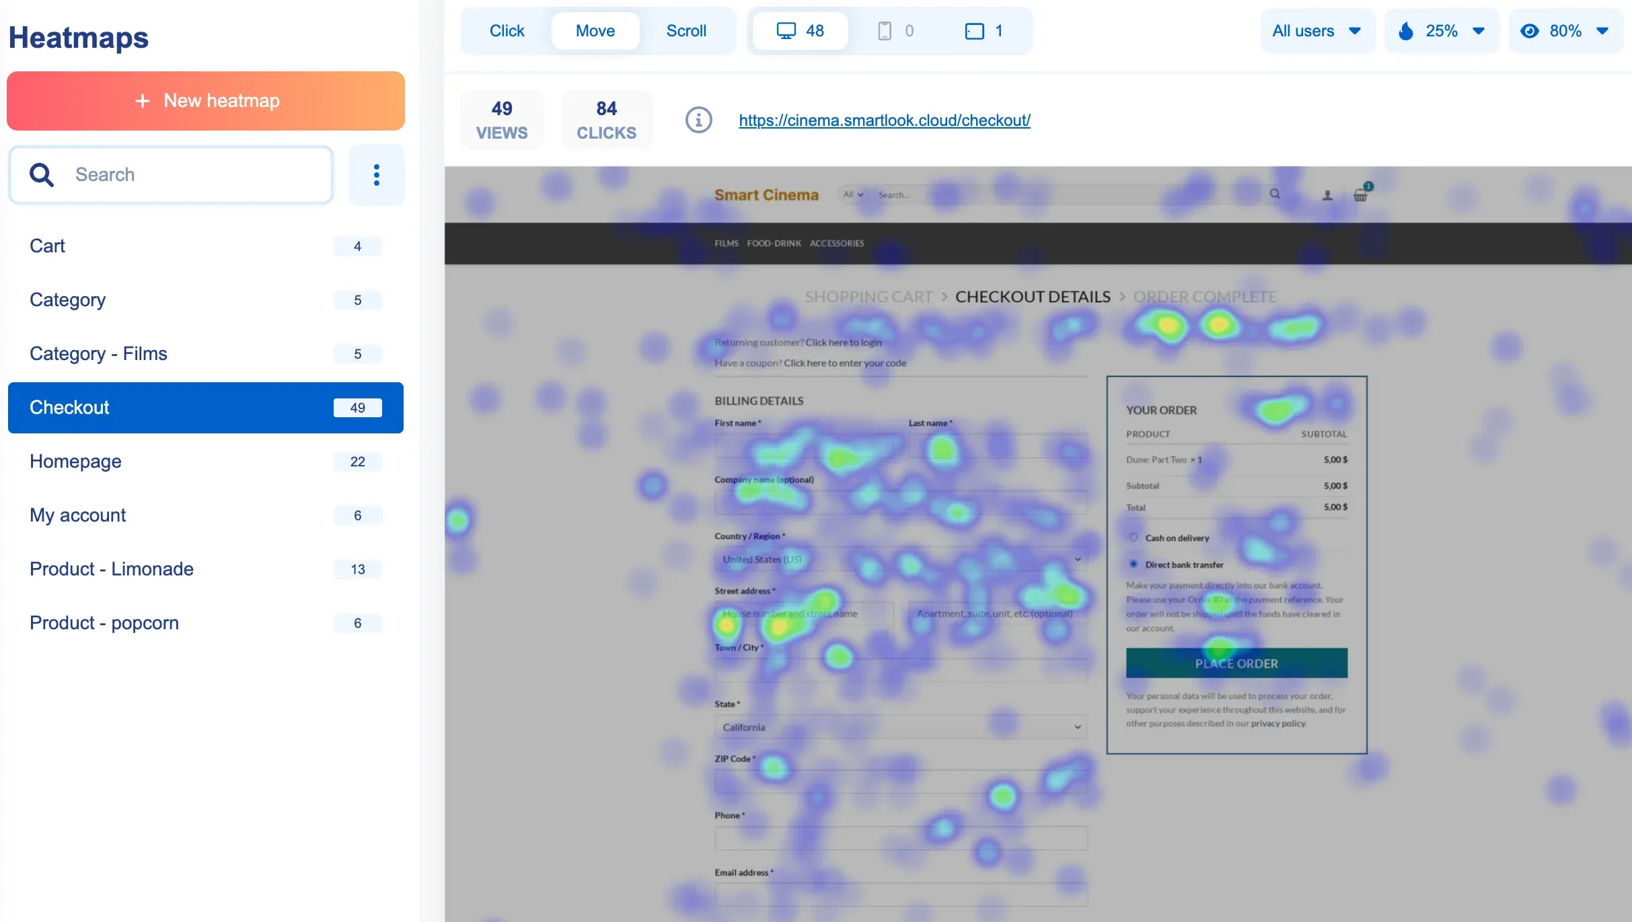Expand the 80% visibility dropdown arrow
This screenshot has height=922, width=1632.
pyautogui.click(x=1602, y=30)
